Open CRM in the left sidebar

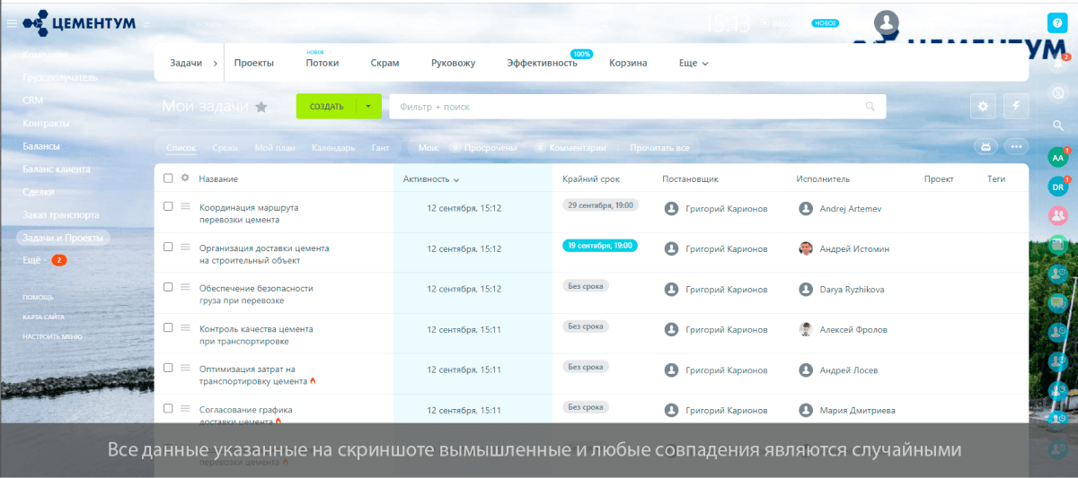[32, 100]
